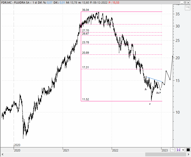Click the 'h' chart annotation
Viewport: 191px width, 157px height.
(146, 89)
